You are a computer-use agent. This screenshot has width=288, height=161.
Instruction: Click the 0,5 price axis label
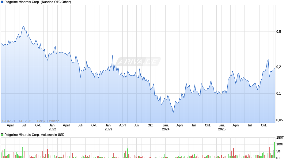[279, 32]
